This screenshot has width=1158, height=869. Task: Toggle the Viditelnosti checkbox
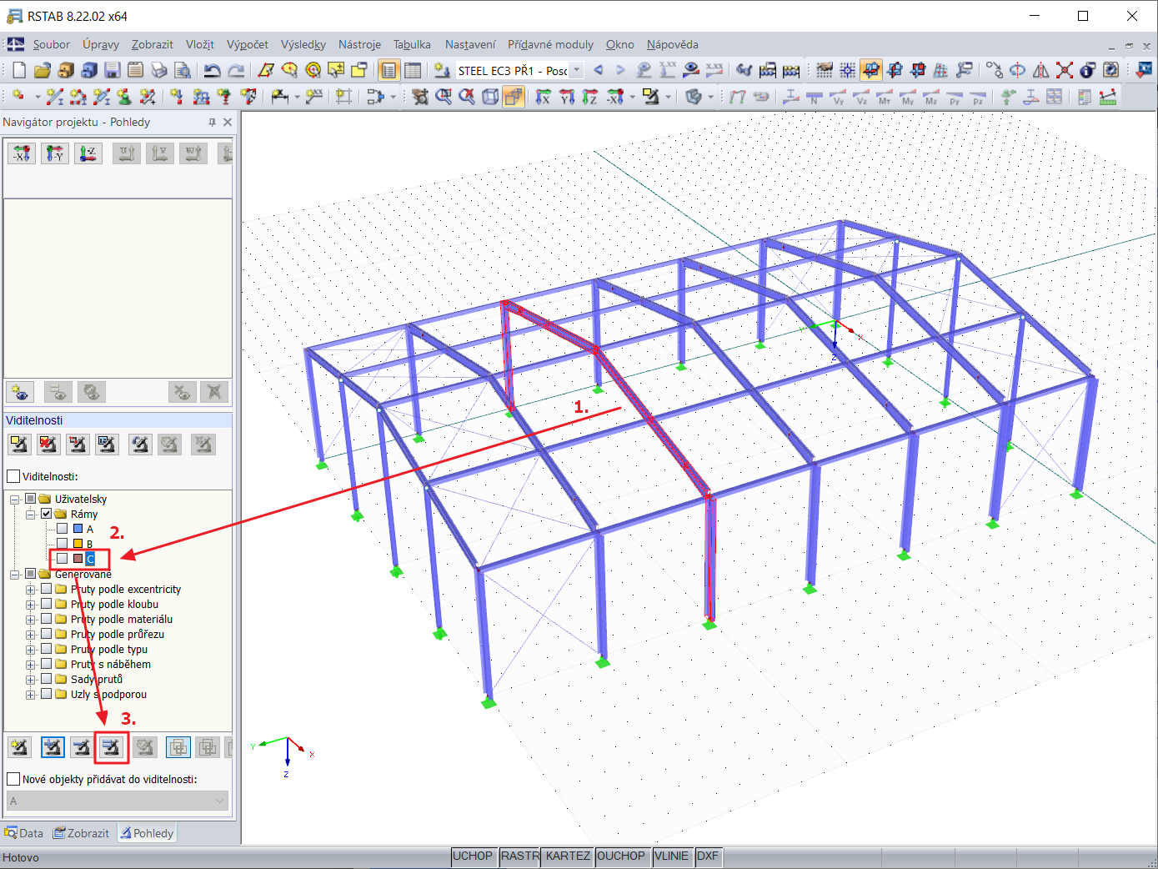coord(13,476)
